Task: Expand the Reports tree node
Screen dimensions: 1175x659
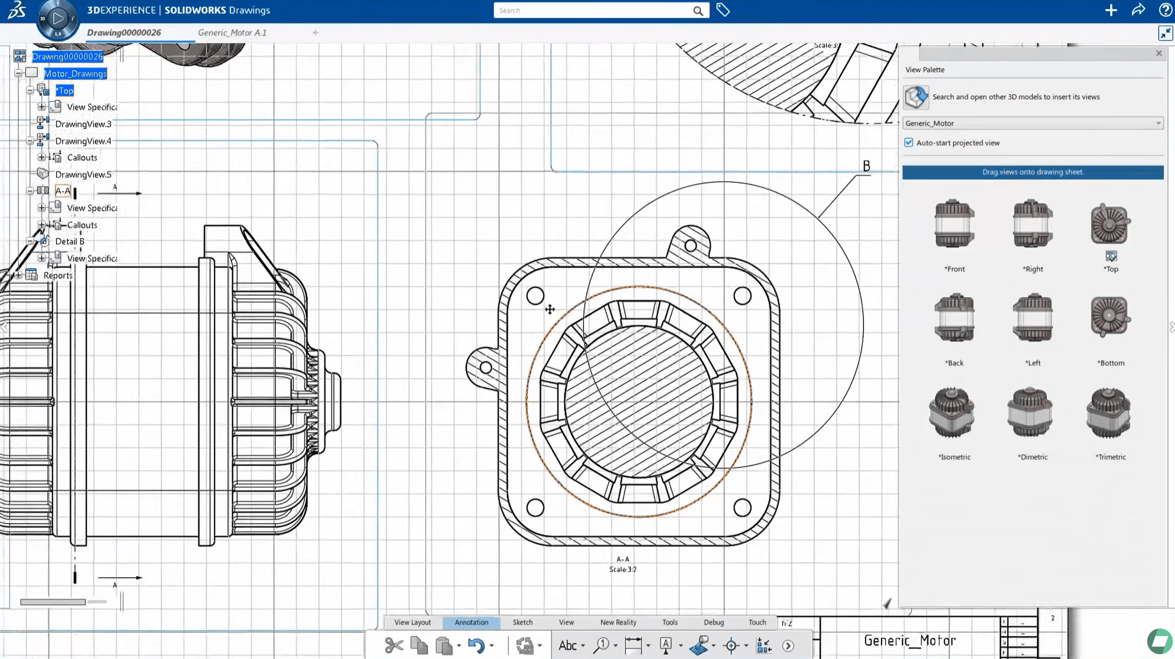Action: tap(18, 275)
